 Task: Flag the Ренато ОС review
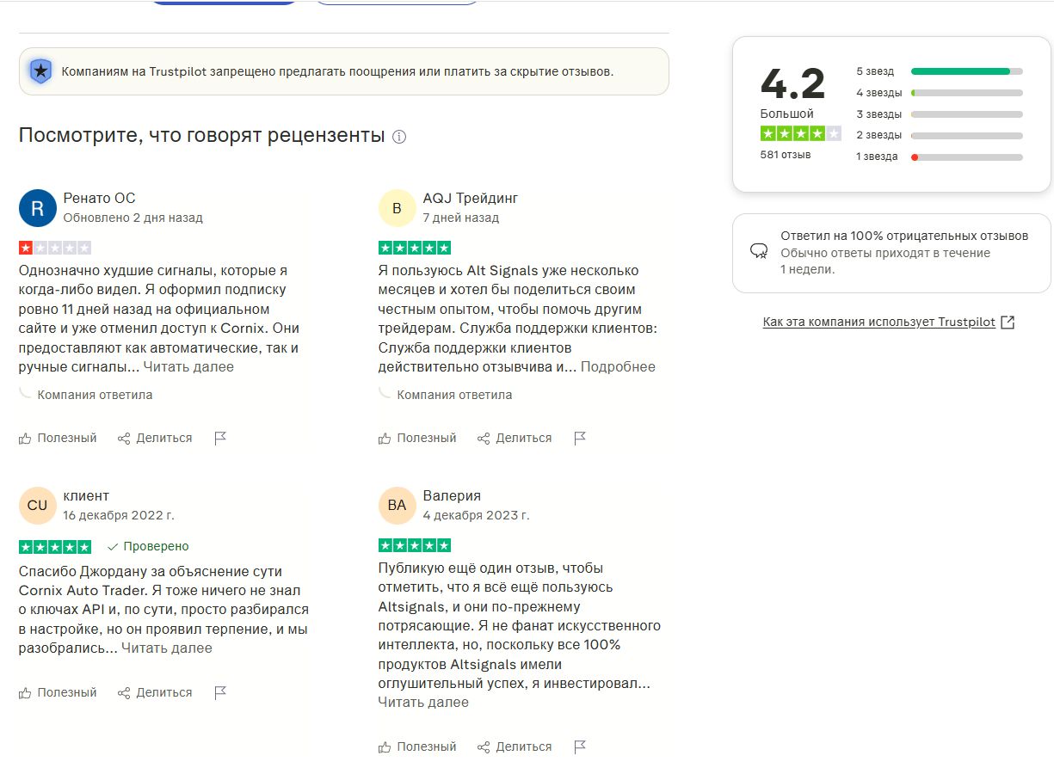pyautogui.click(x=220, y=439)
